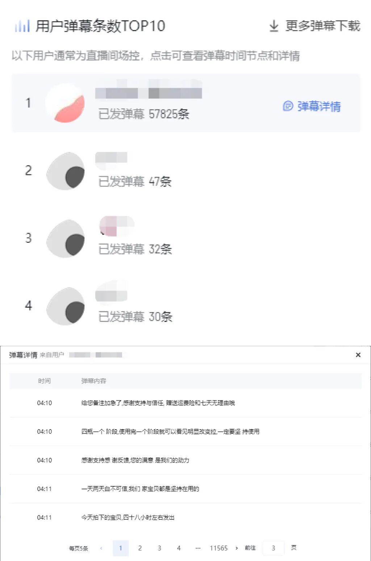371x561 pixels.
Task: Jump to last page 11565
Action: coord(218,548)
